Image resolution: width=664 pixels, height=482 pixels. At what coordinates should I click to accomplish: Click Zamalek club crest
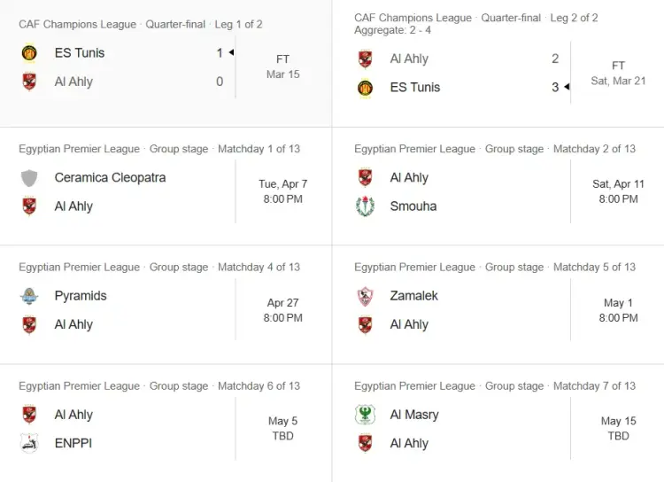click(x=365, y=296)
